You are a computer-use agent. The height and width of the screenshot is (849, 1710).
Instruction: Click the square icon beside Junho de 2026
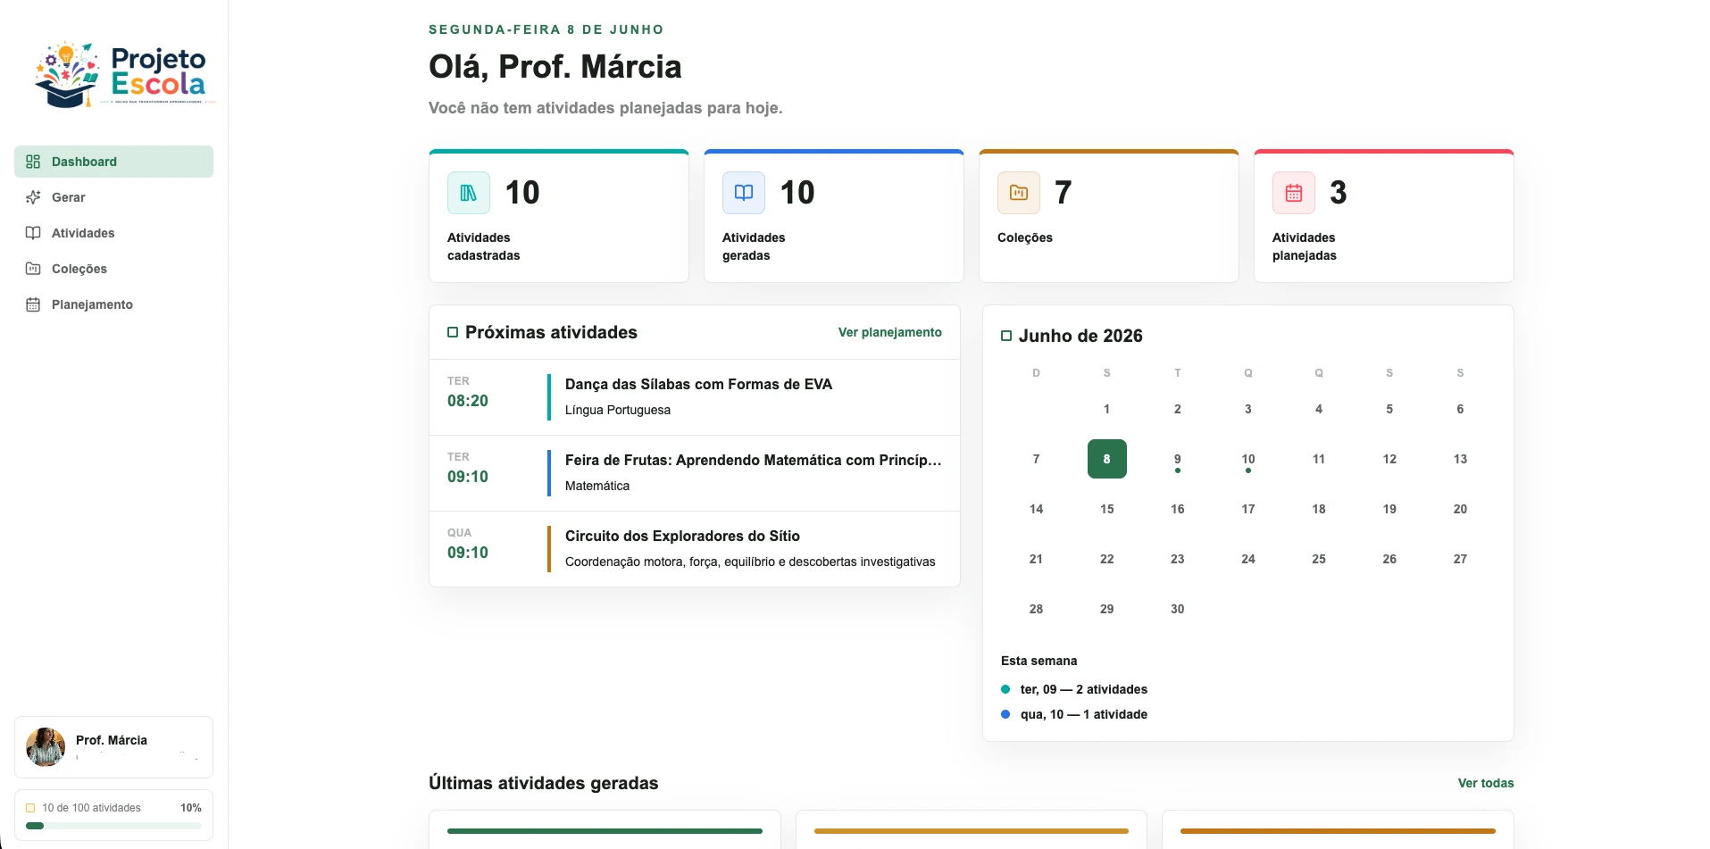point(1006,336)
